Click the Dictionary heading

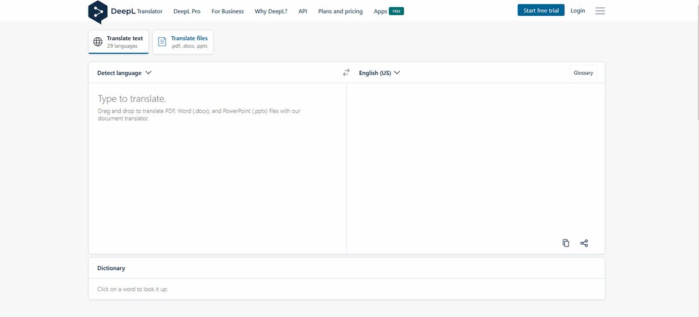(111, 268)
